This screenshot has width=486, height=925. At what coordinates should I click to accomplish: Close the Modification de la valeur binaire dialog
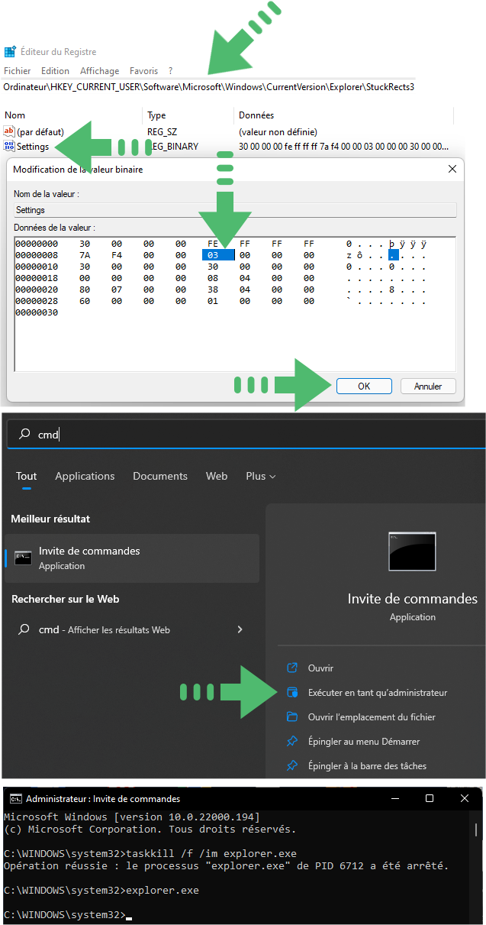tap(452, 169)
